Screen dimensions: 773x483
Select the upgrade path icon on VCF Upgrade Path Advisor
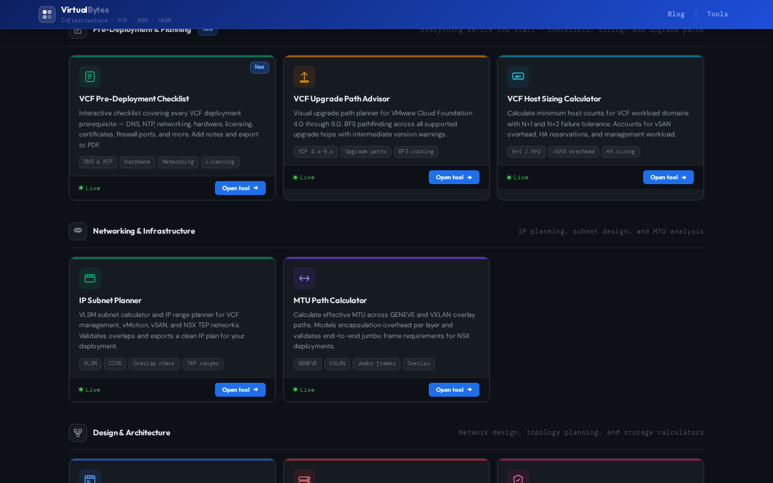[304, 77]
